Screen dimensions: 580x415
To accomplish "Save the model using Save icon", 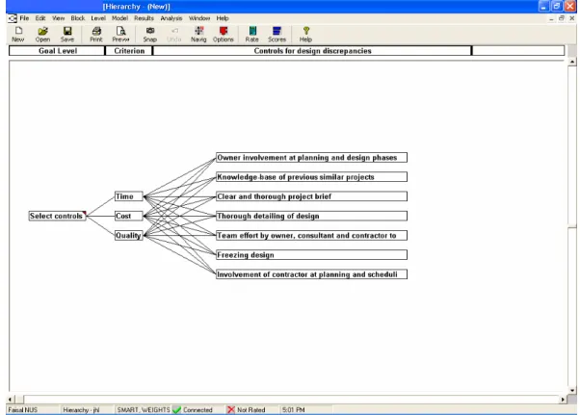I will tap(67, 35).
